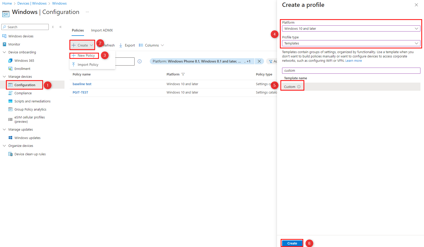Click the Monitor sidebar icon

click(4, 44)
